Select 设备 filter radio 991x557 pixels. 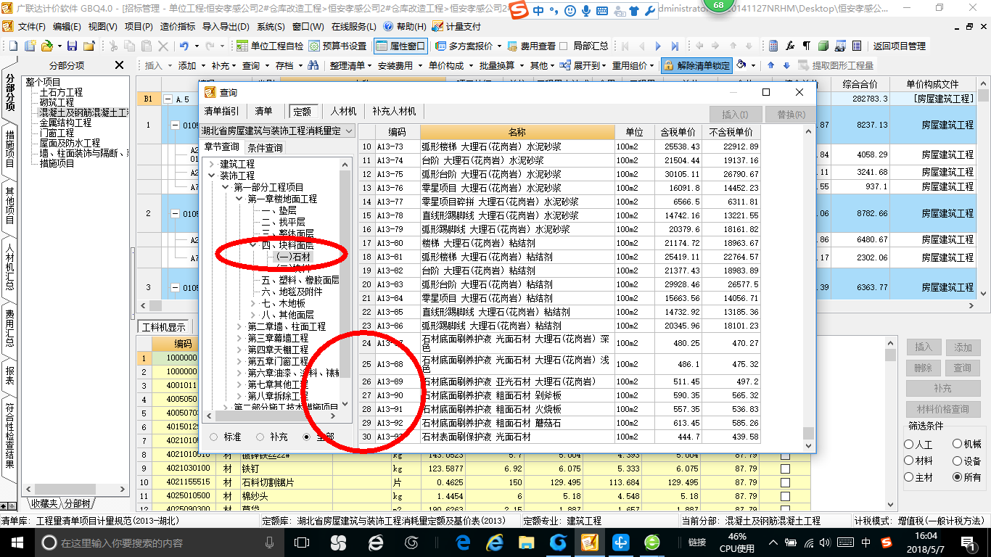958,461
